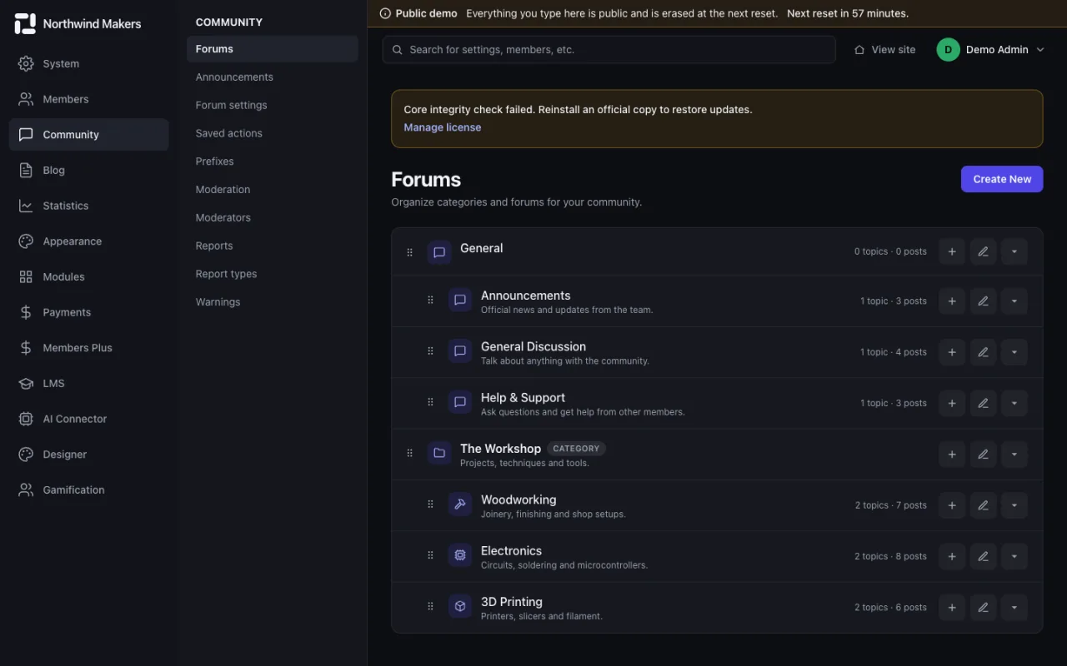Click the Demo Admin avatar circle

[x=949, y=50]
